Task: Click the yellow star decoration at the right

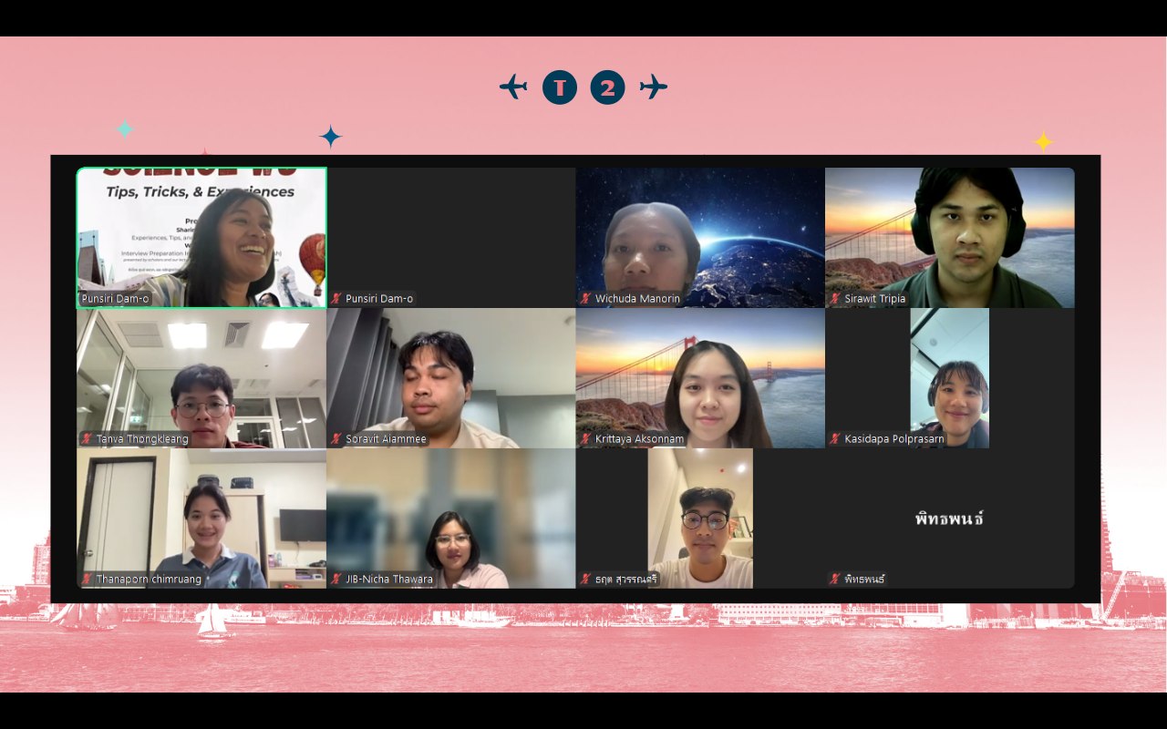Action: (x=1043, y=142)
